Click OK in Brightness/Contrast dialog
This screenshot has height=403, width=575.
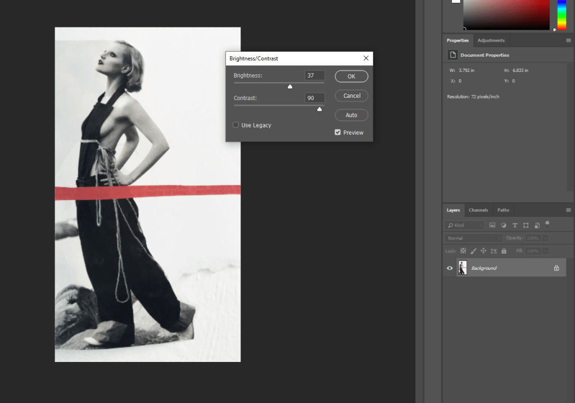(x=351, y=76)
